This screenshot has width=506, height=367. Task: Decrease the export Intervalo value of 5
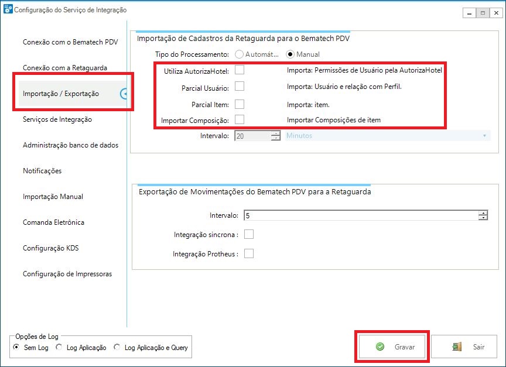pos(483,218)
